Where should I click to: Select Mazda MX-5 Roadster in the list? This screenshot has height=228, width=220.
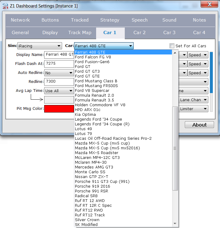tap(123, 153)
